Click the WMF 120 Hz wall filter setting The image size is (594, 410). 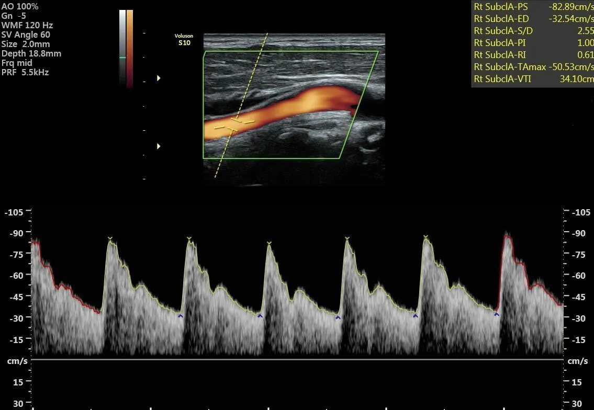click(27, 25)
